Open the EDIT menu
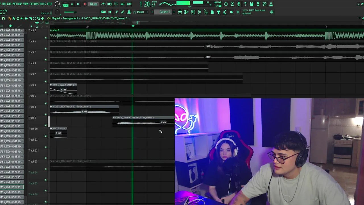The height and width of the screenshot is (205, 364). click(x=4, y=4)
